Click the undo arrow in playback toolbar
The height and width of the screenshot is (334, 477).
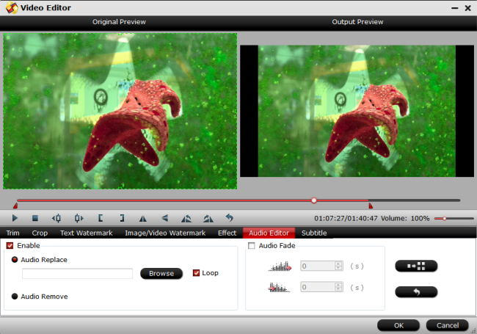pos(230,218)
